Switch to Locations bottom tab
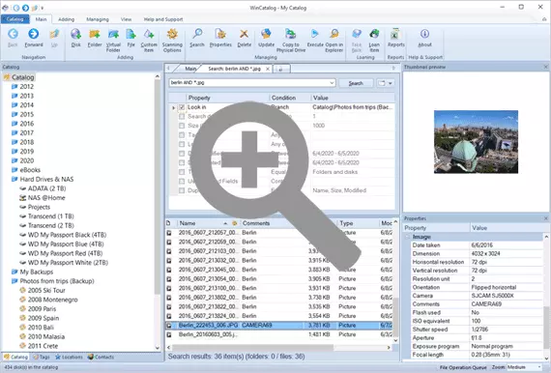 pos(69,357)
